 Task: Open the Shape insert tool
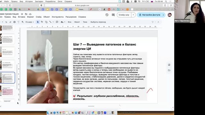(x=46, y=22)
